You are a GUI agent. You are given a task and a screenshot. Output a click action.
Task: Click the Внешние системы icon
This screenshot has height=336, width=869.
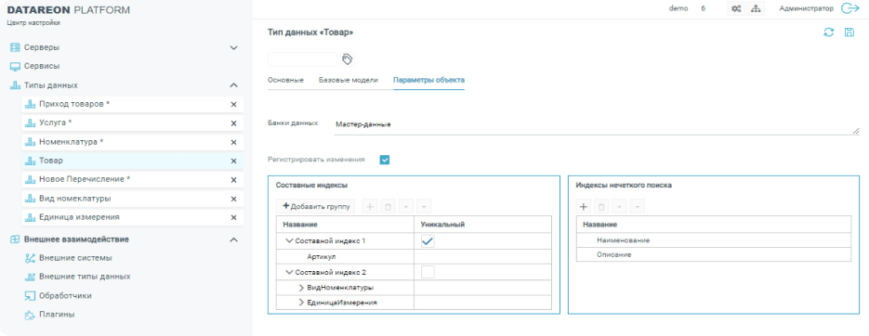click(30, 259)
